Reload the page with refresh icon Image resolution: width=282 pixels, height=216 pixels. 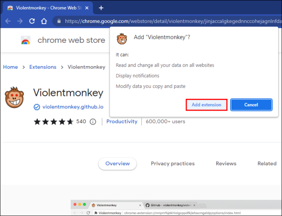(32, 21)
